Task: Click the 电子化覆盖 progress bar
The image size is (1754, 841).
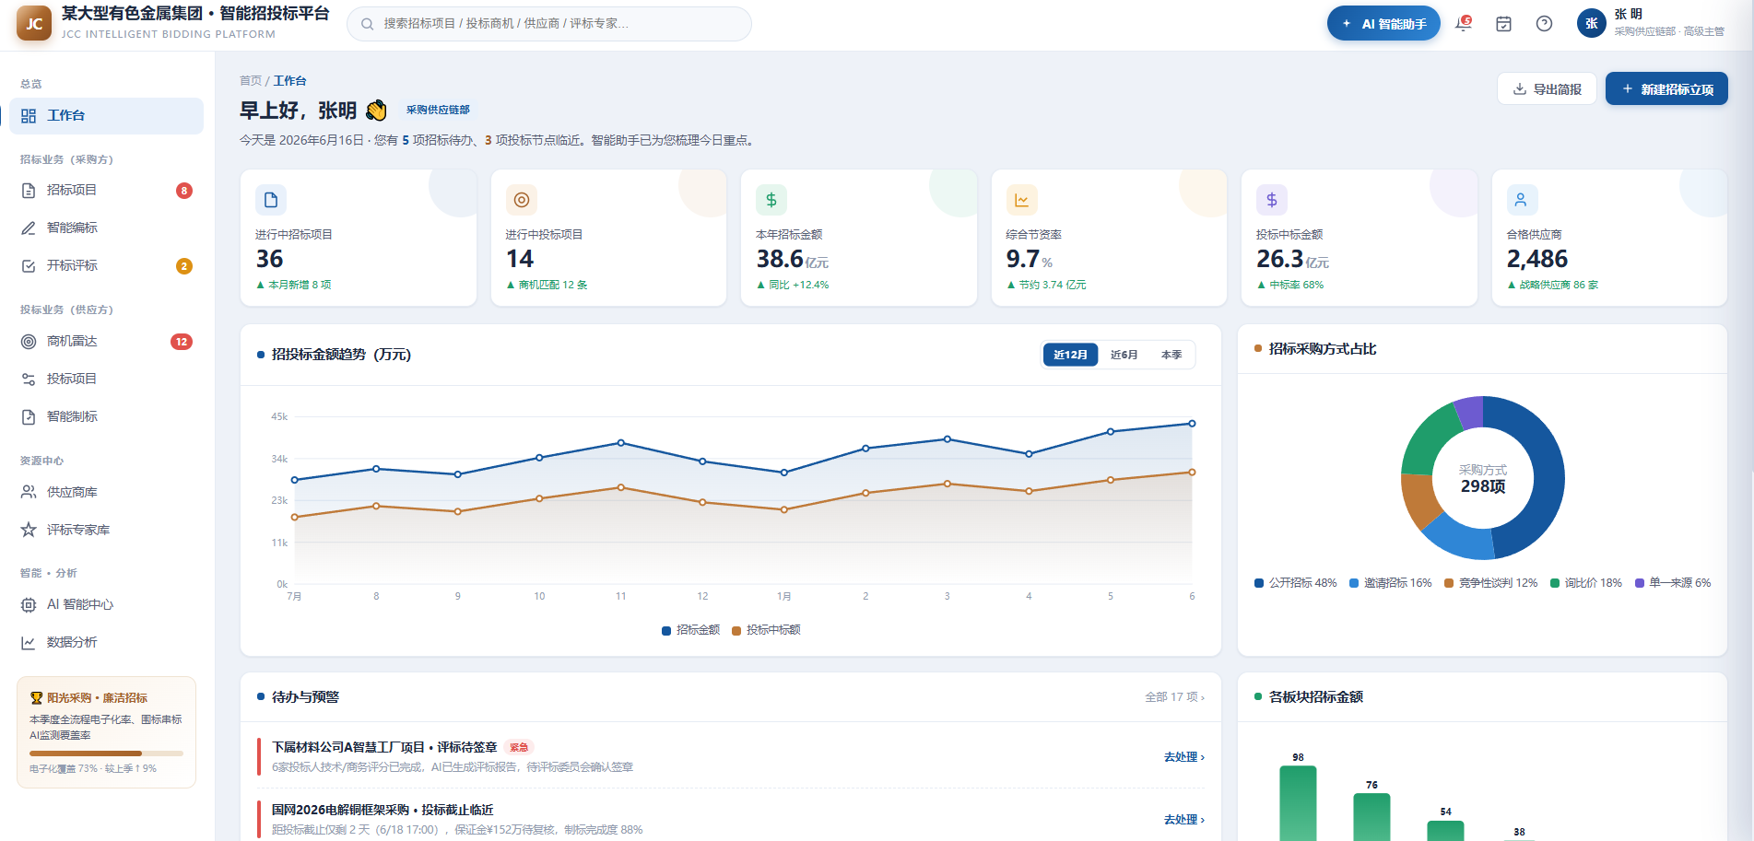Action: [106, 753]
